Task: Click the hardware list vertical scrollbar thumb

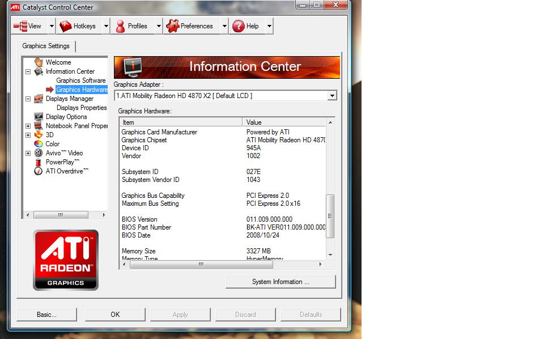Action: [x=330, y=216]
